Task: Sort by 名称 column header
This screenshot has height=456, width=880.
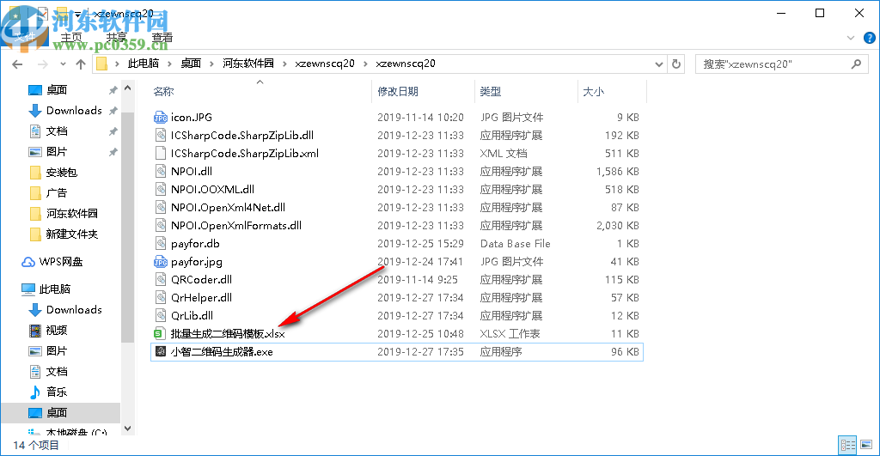Action: [x=163, y=91]
